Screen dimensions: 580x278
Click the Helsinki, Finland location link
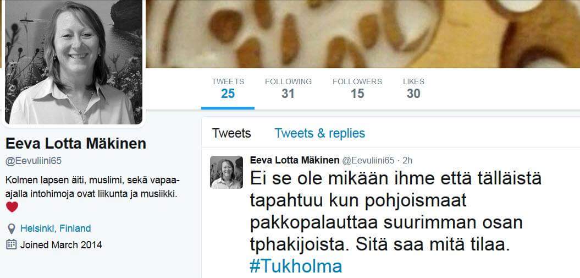coord(56,228)
